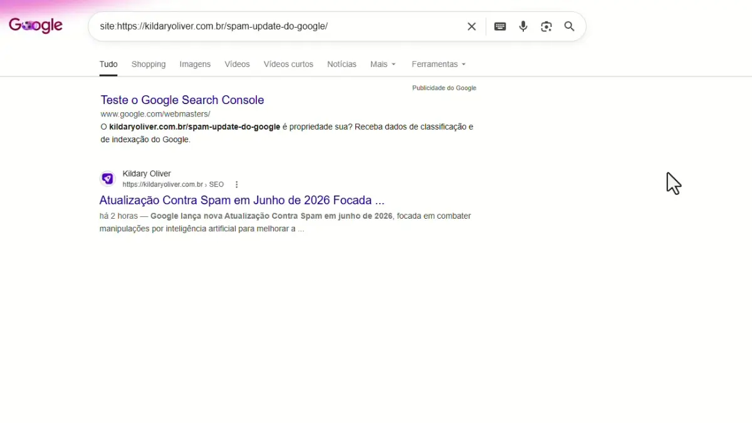
Task: Click the Google logo
Action: pyautogui.click(x=36, y=26)
